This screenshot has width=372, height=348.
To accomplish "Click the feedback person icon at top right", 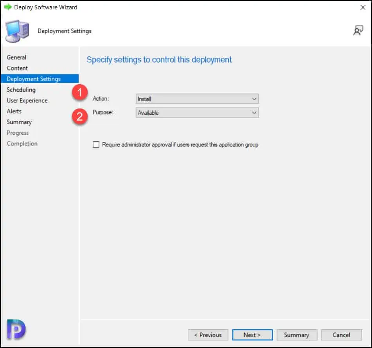I will [358, 31].
